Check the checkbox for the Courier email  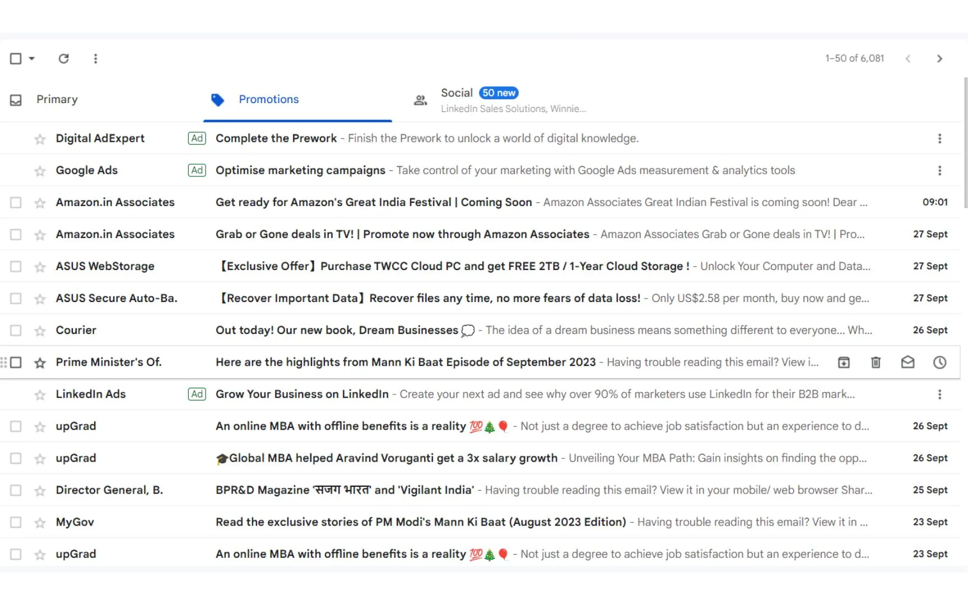point(16,331)
